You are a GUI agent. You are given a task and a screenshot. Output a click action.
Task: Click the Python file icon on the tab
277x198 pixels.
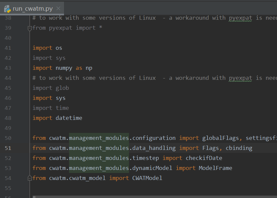(x=7, y=9)
